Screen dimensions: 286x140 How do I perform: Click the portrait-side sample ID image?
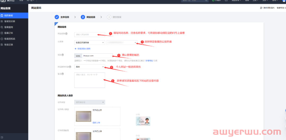pyautogui.click(x=143, y=121)
